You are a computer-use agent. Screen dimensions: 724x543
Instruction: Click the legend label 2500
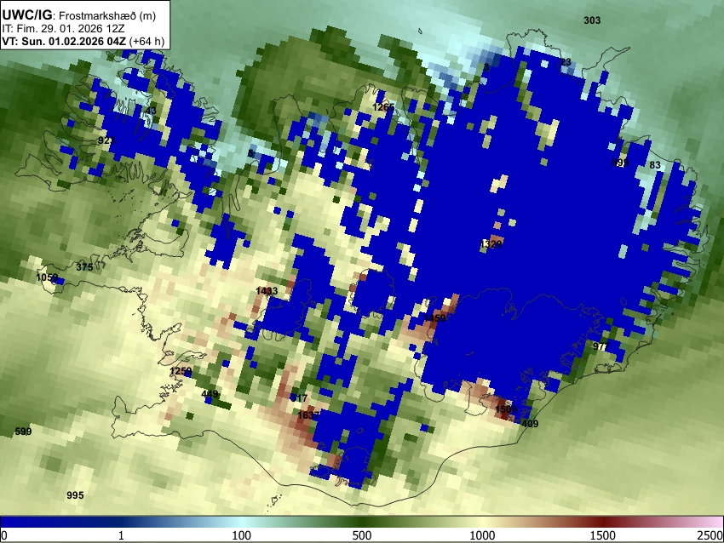710,535
